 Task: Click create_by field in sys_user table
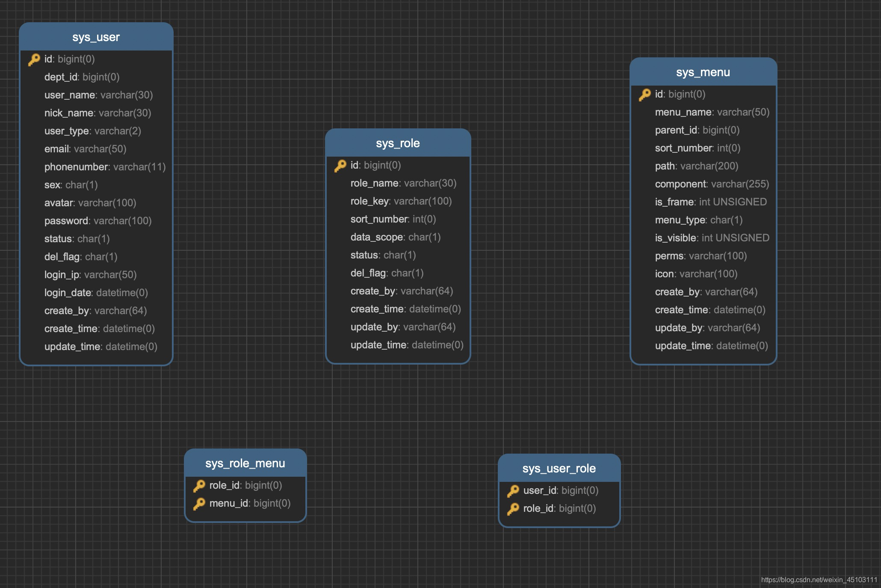point(96,311)
